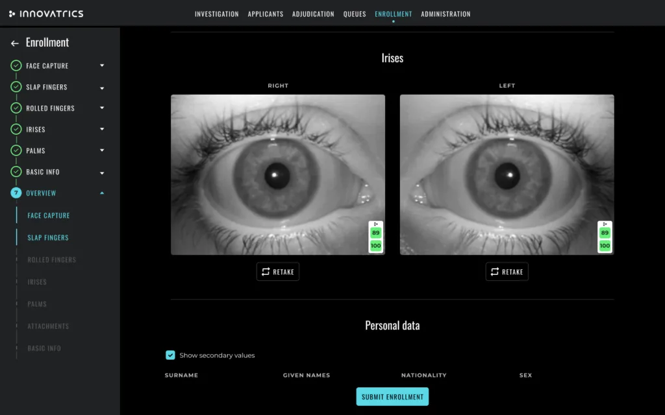The width and height of the screenshot is (665, 415).
Task: Open the Administration menu
Action: (445, 14)
